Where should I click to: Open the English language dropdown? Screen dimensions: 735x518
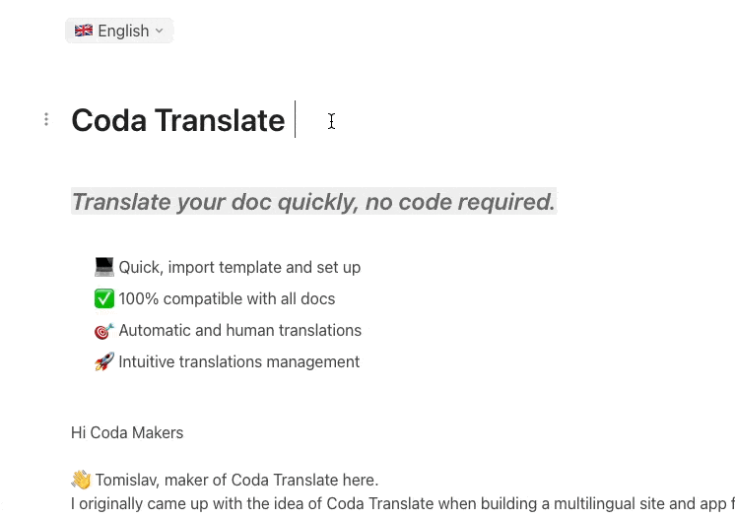119,31
